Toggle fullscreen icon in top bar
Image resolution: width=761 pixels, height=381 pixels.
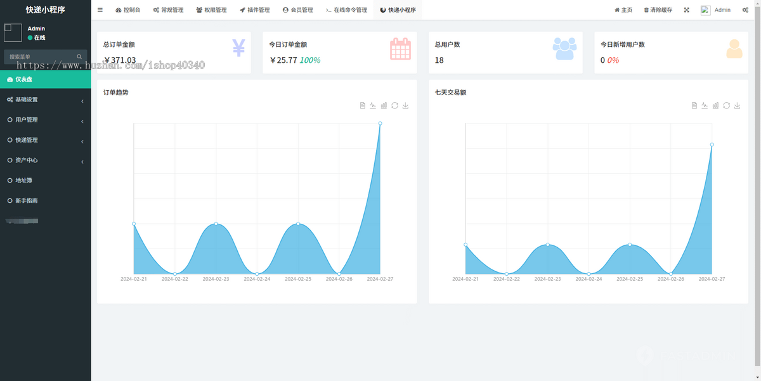(686, 10)
